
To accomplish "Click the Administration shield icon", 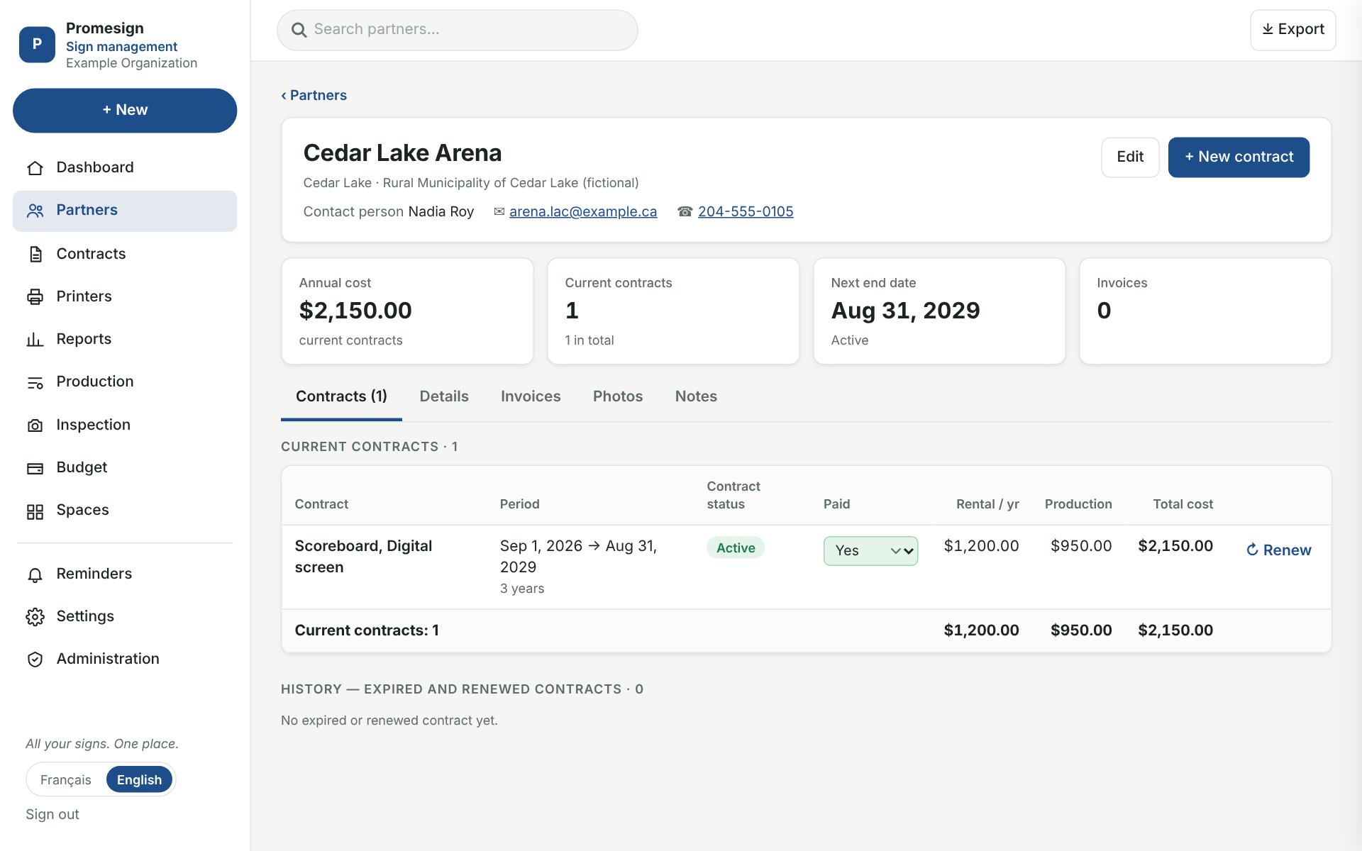I will 35,660.
